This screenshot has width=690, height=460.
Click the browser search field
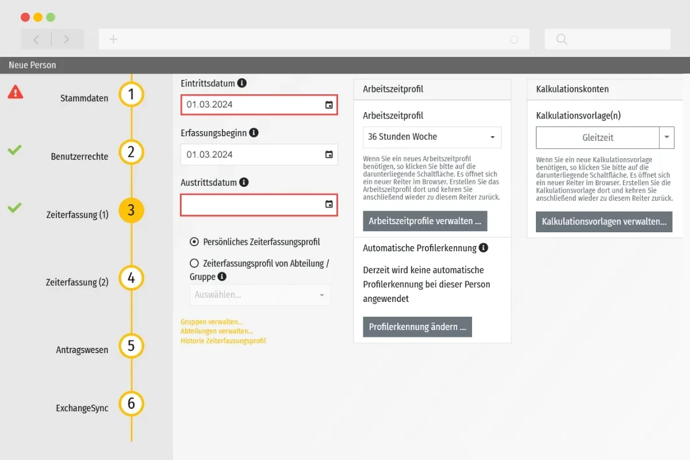(608, 39)
